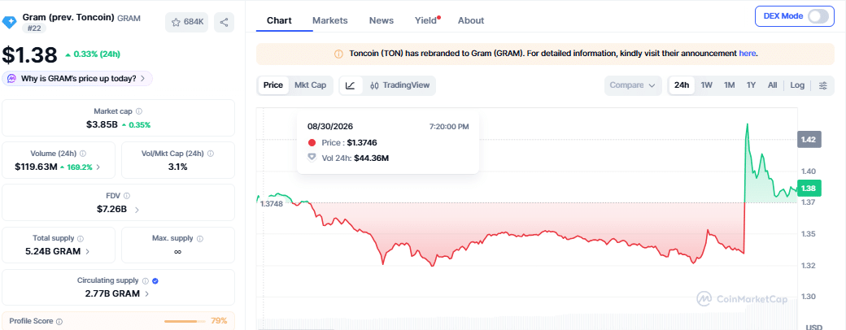846x330 pixels.
Task: Expand Volume (24h) details chevron
Action: click(x=98, y=167)
